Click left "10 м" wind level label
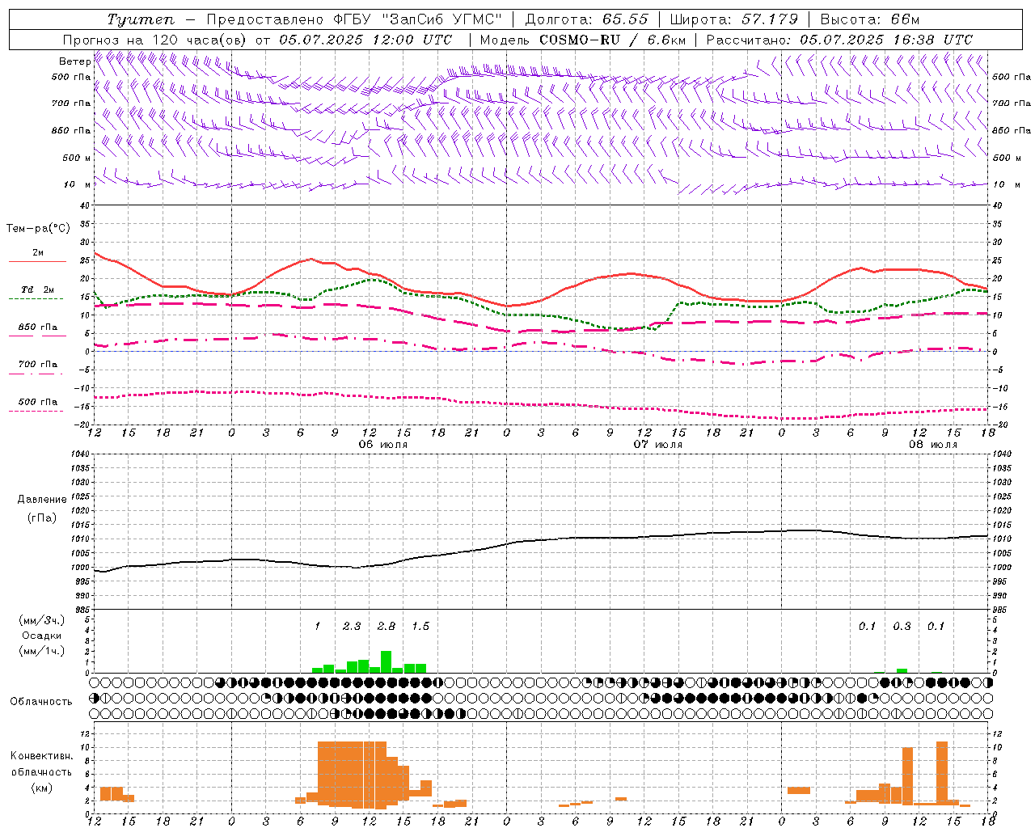This screenshot has width=1035, height=828. point(77,184)
